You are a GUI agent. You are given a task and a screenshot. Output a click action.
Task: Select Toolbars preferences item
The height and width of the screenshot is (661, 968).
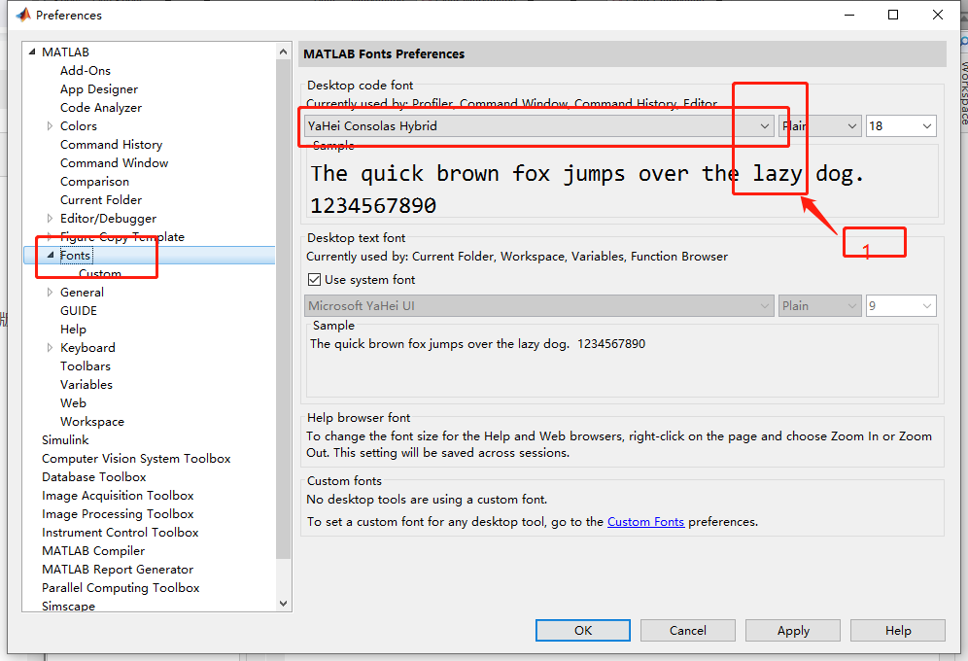click(x=86, y=366)
